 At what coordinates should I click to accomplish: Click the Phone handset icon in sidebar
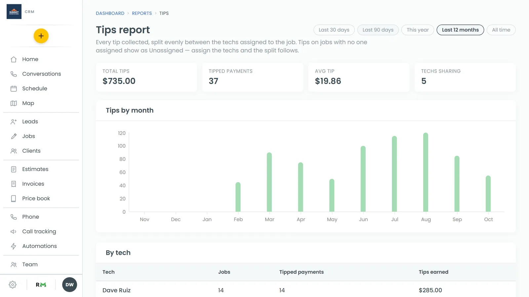pyautogui.click(x=14, y=217)
